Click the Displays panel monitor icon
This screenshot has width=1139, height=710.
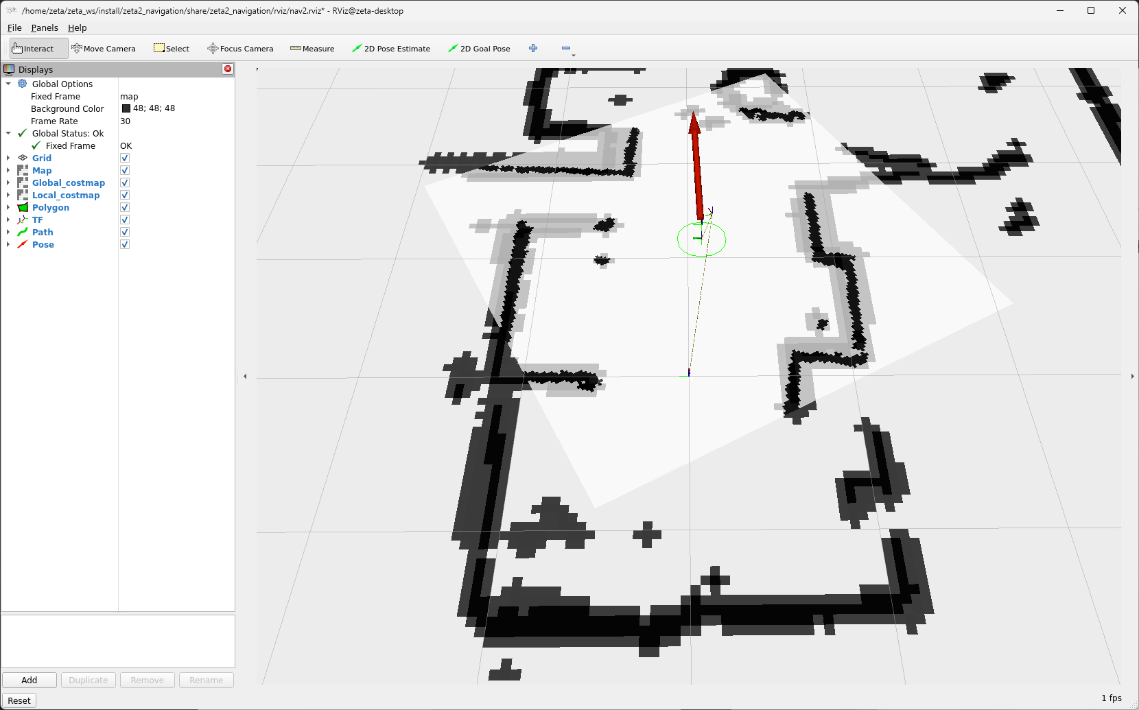pos(9,69)
